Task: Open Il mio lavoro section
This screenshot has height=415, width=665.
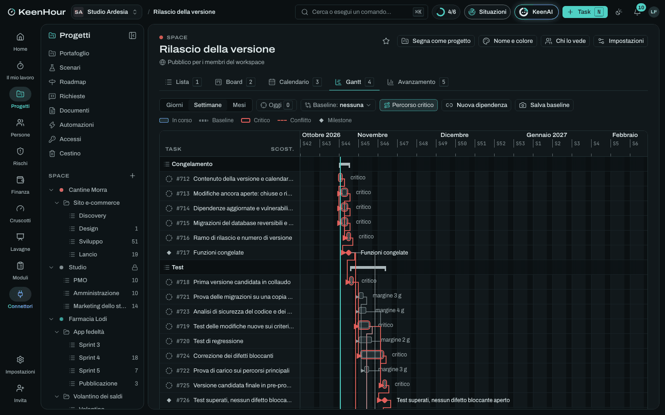Action: tap(20, 70)
